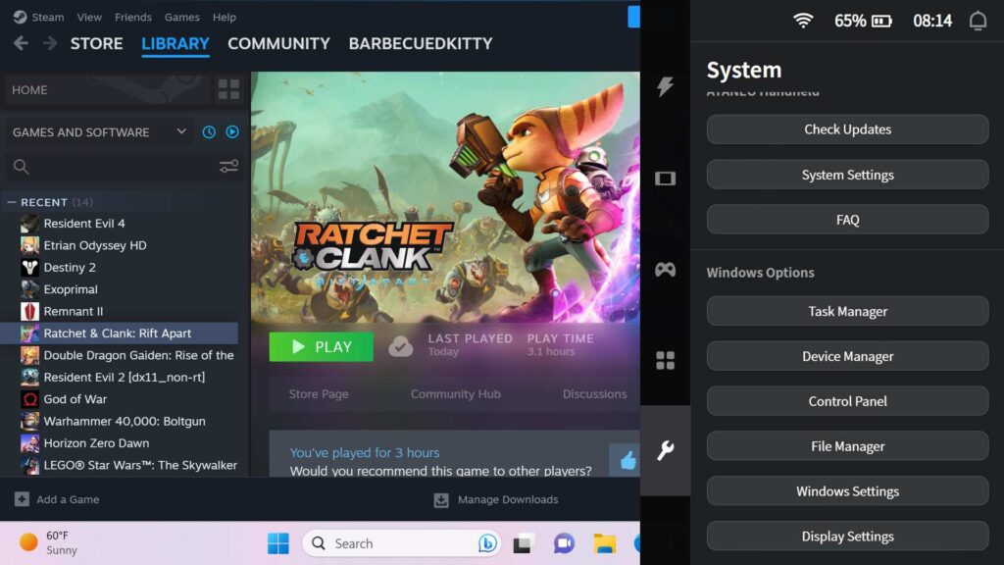Open the notification bell icon
The width and height of the screenshot is (1004, 565).
(x=977, y=21)
